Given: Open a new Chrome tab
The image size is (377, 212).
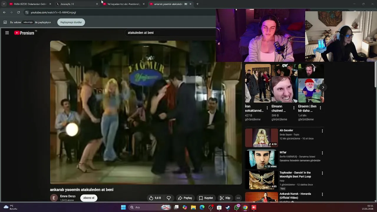Looking at the screenshot, I should (x=197, y=4).
